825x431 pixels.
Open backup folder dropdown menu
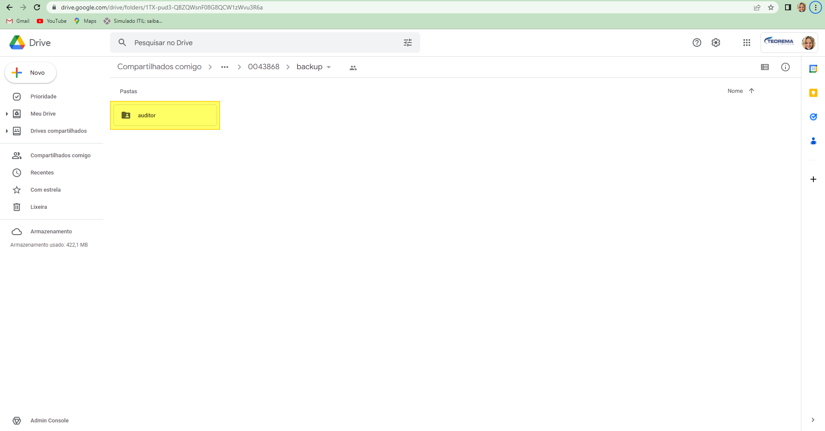[329, 67]
